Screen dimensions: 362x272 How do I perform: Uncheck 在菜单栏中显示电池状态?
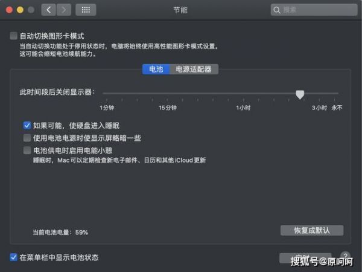[14, 257]
